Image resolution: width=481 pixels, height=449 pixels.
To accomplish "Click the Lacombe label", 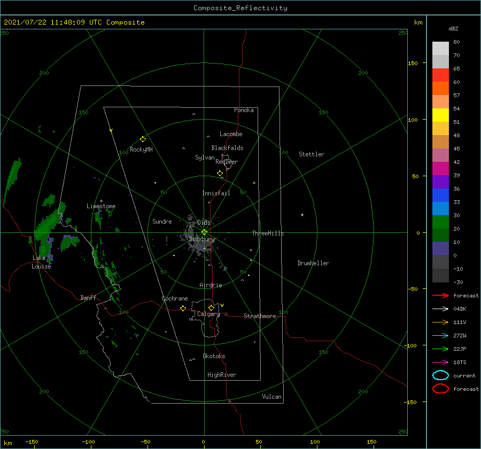I will (x=231, y=134).
